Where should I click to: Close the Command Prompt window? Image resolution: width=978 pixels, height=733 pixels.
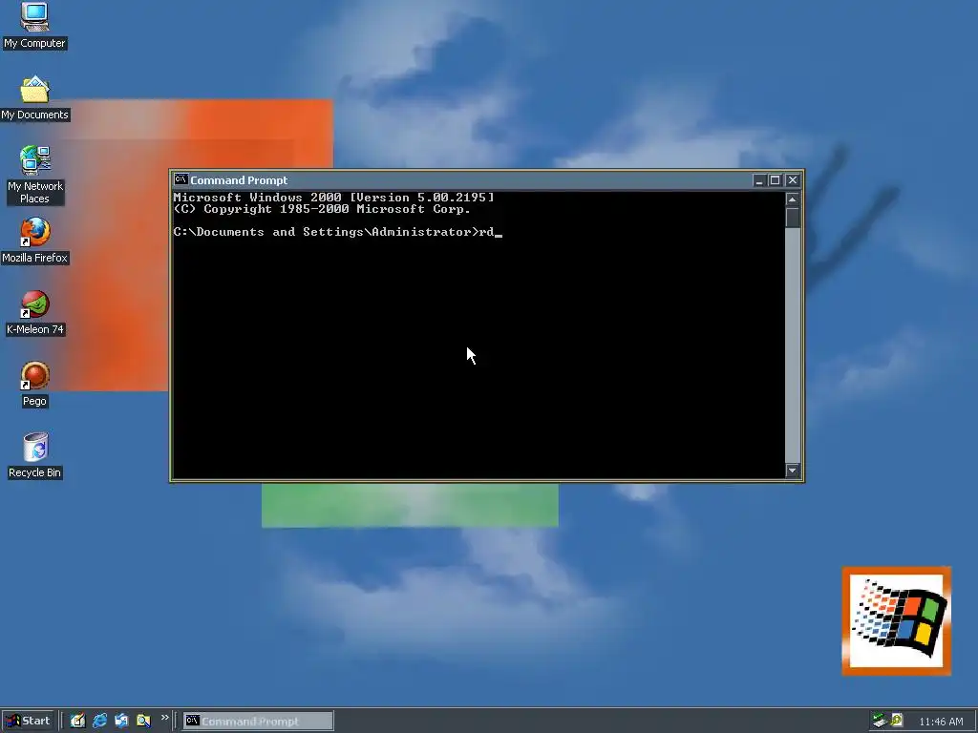[x=793, y=180]
